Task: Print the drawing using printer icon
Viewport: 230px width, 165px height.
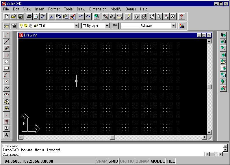Action: [x=29, y=16]
